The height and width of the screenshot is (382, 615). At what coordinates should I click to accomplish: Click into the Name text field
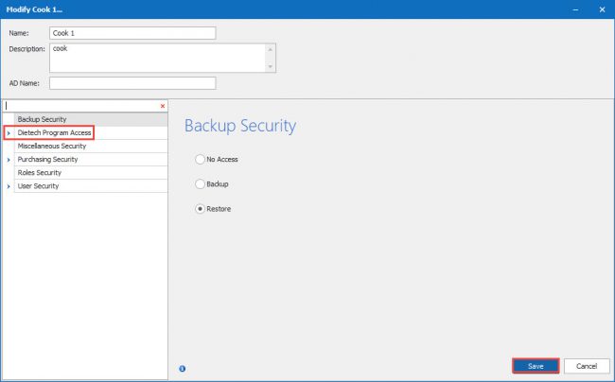(x=132, y=33)
